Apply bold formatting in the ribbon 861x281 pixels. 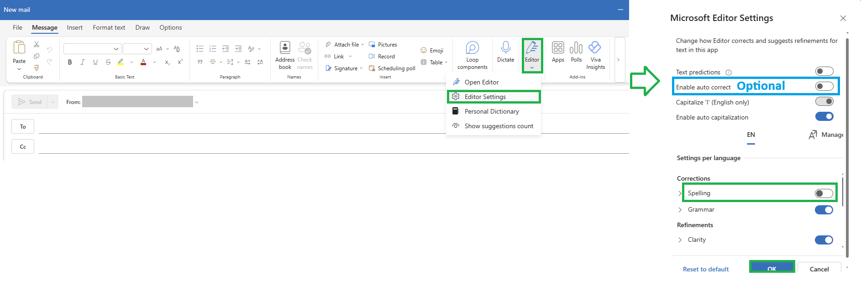pos(70,62)
